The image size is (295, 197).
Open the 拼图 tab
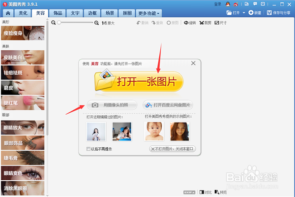click(127, 13)
